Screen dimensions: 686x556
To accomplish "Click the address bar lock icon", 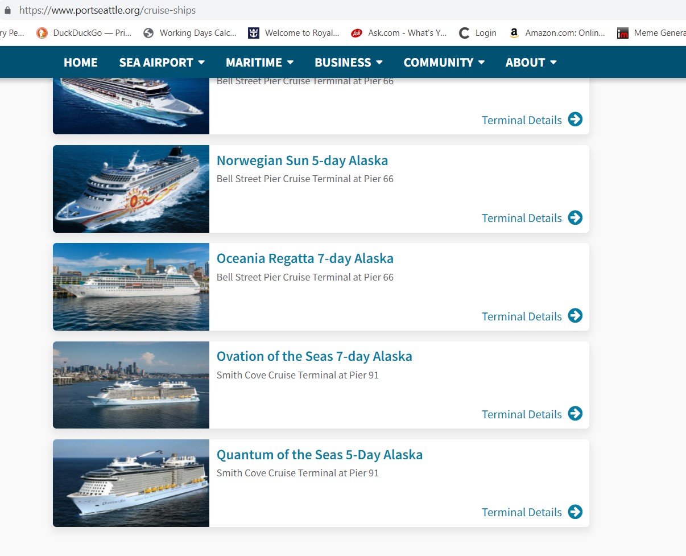I will click(7, 10).
